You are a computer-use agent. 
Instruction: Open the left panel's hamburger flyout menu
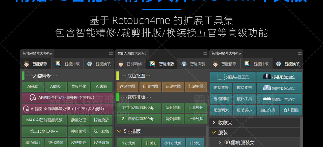[111, 54]
